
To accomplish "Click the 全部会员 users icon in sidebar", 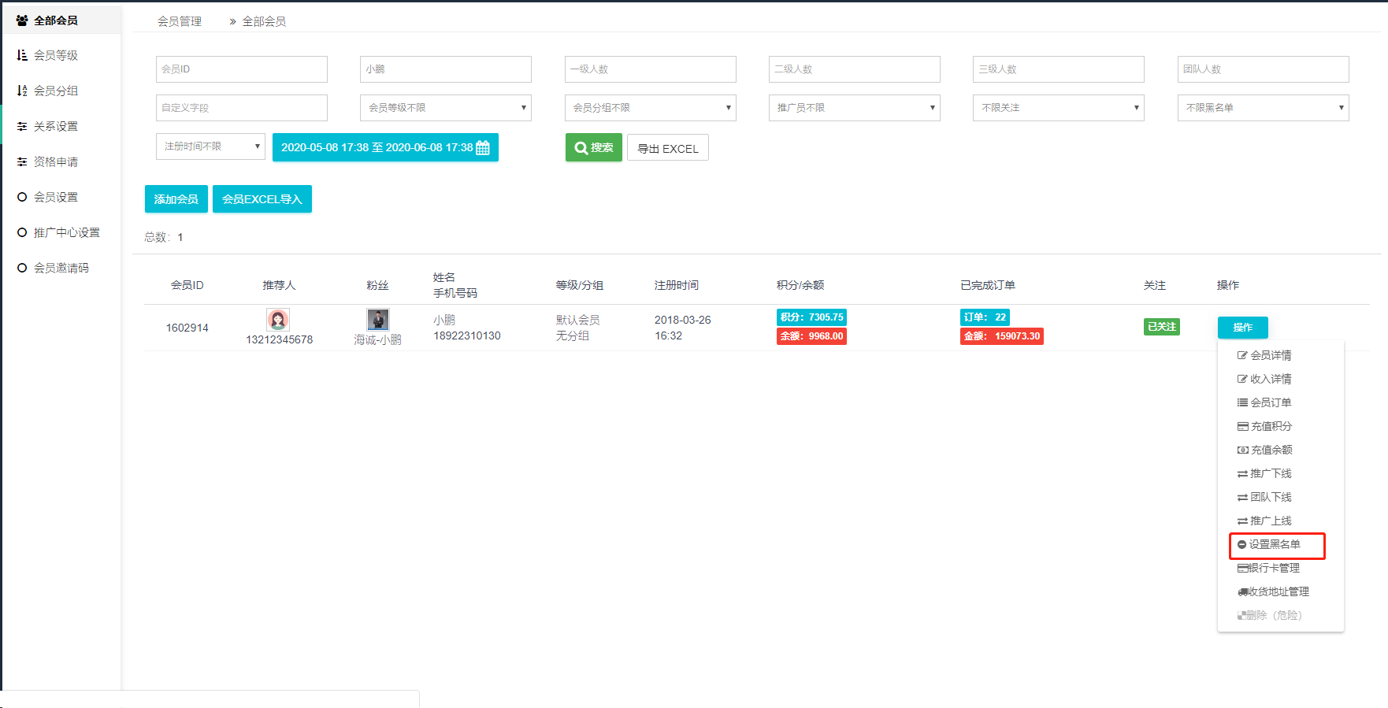I will [x=22, y=20].
